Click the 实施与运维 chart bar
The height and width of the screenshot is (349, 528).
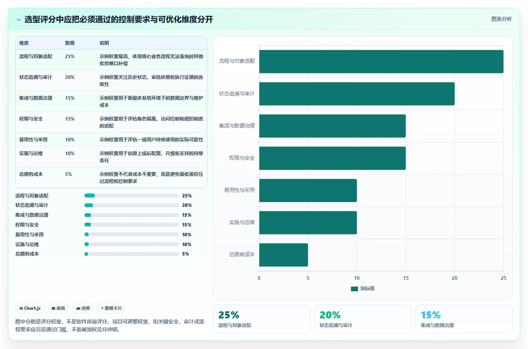point(308,223)
